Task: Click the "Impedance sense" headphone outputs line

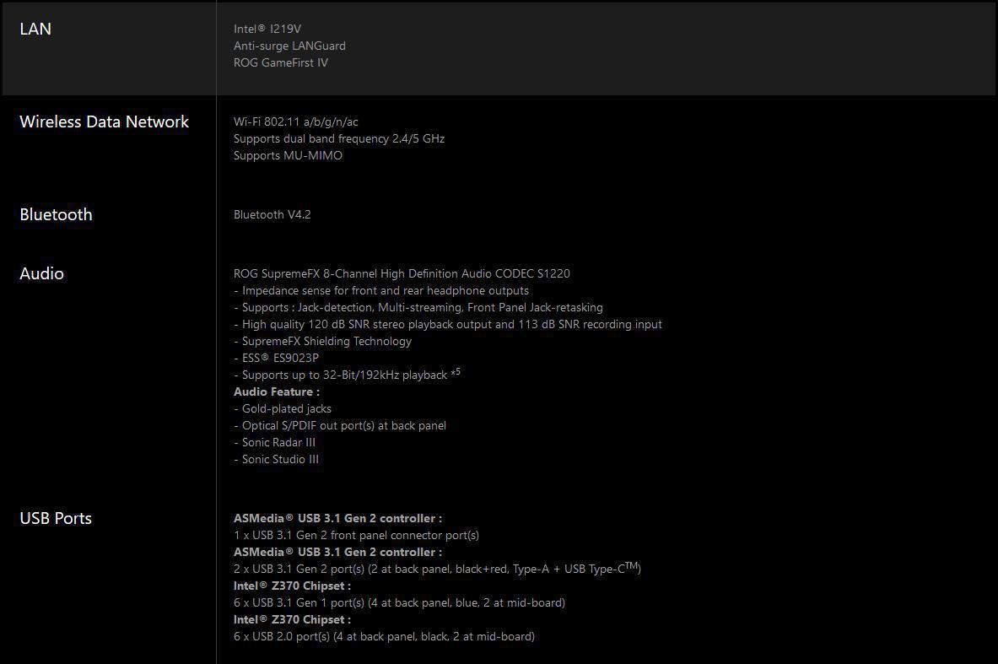Action: click(381, 290)
